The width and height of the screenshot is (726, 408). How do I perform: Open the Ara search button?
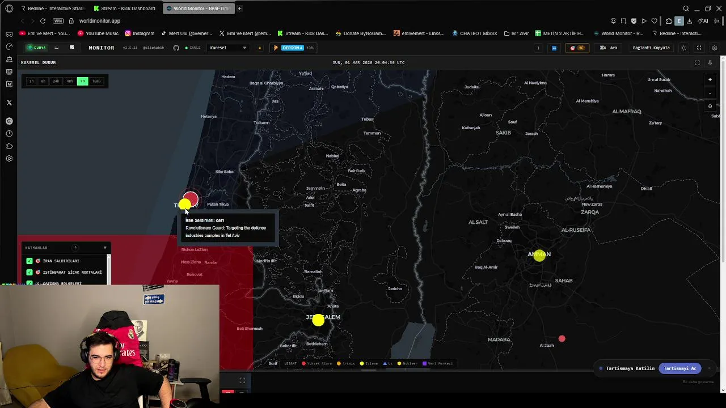pos(609,48)
